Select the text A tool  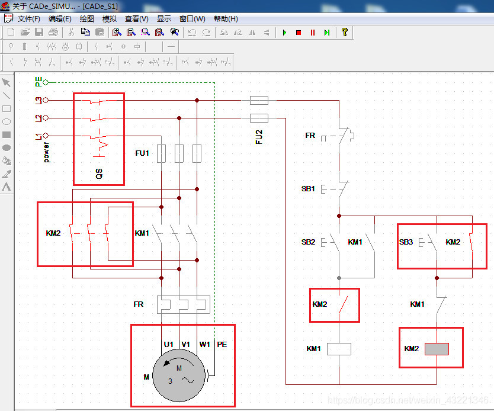[x=7, y=187]
